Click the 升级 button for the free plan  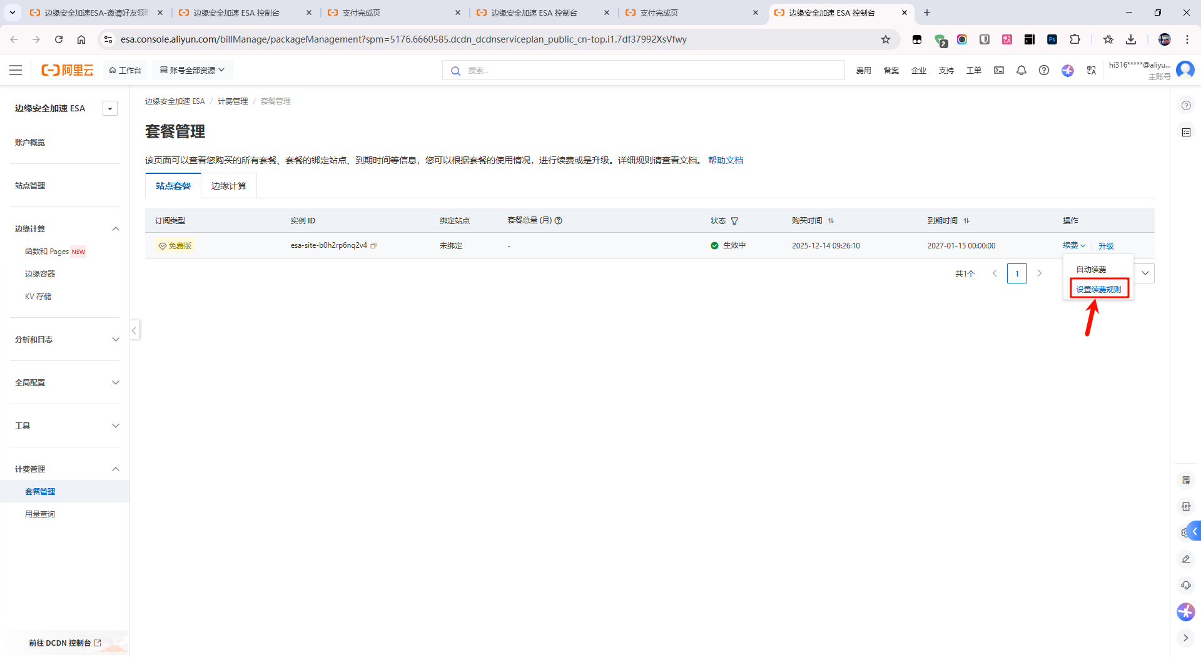click(x=1106, y=245)
